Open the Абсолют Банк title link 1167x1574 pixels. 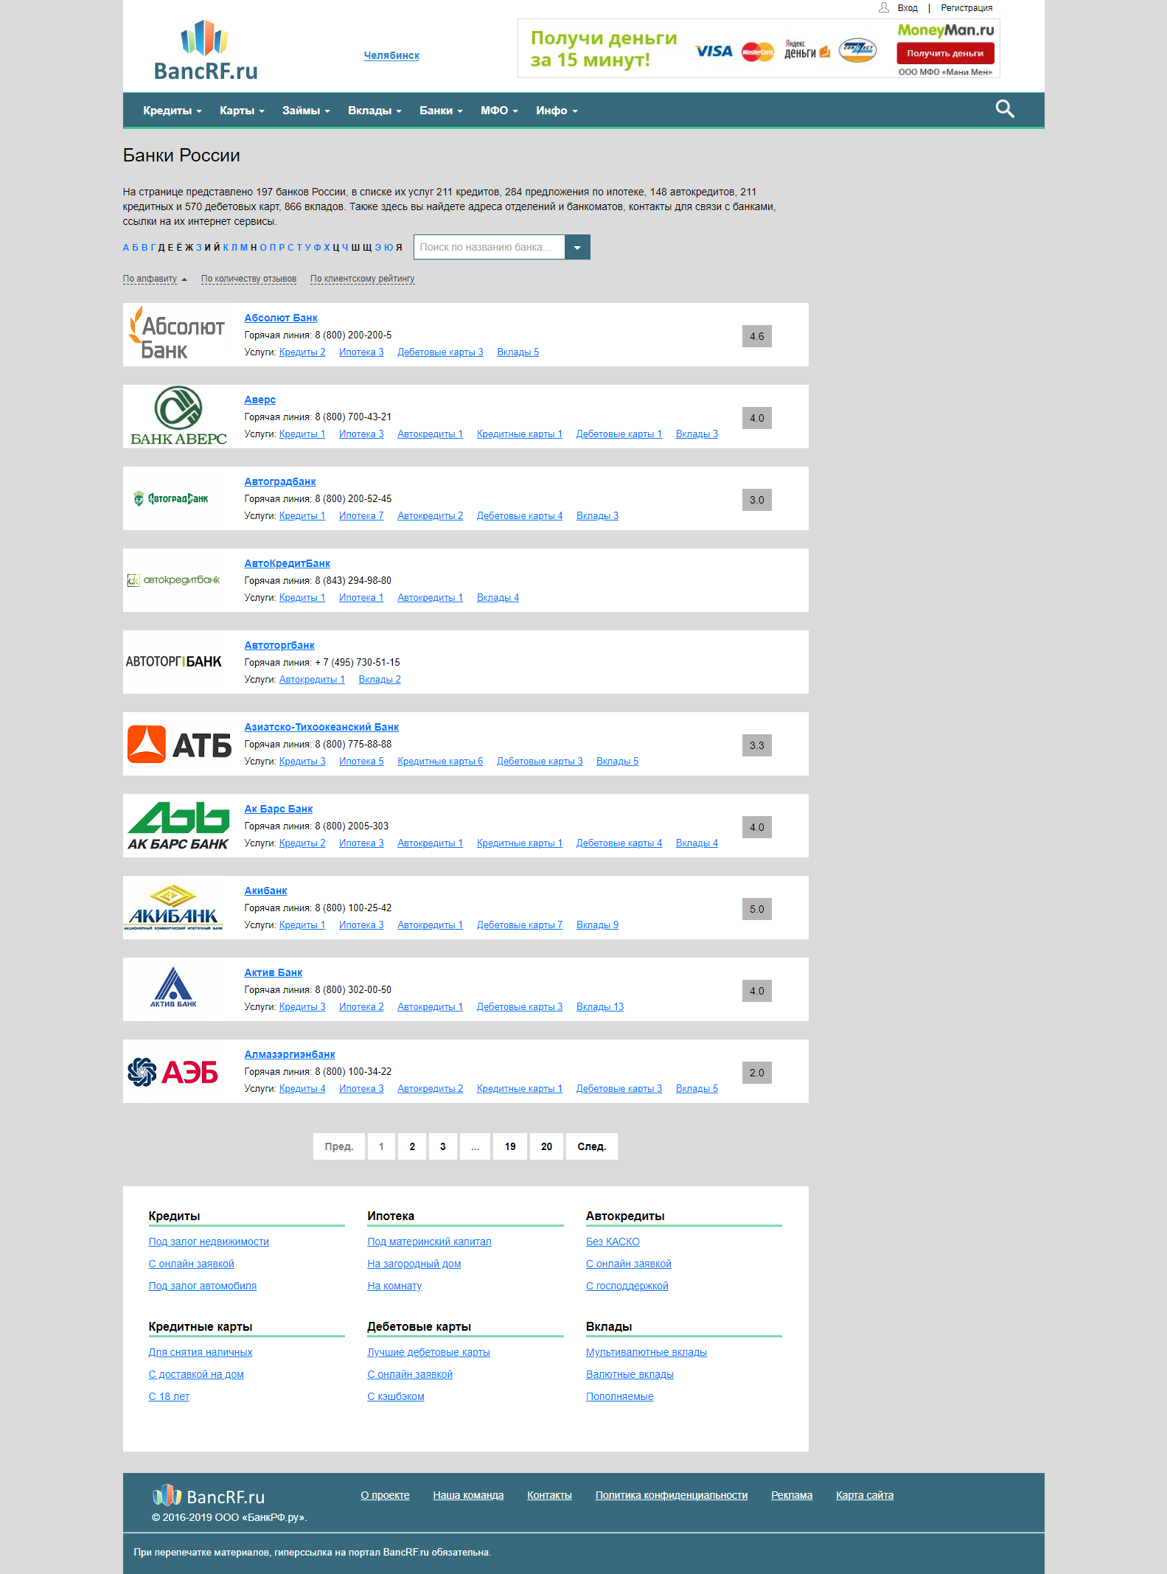(x=281, y=318)
